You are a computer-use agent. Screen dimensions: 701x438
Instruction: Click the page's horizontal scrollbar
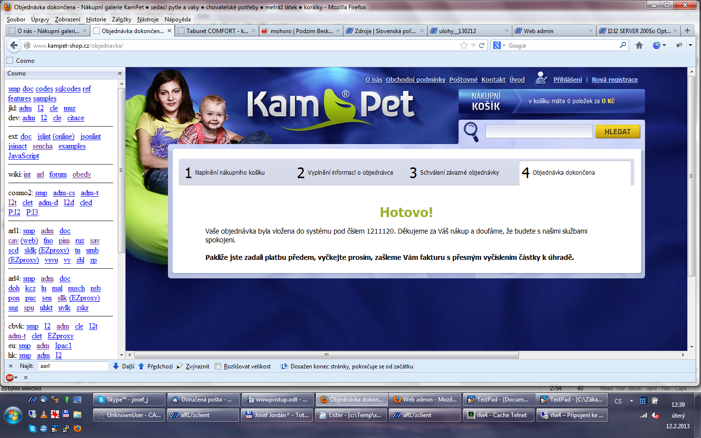pos(326,355)
